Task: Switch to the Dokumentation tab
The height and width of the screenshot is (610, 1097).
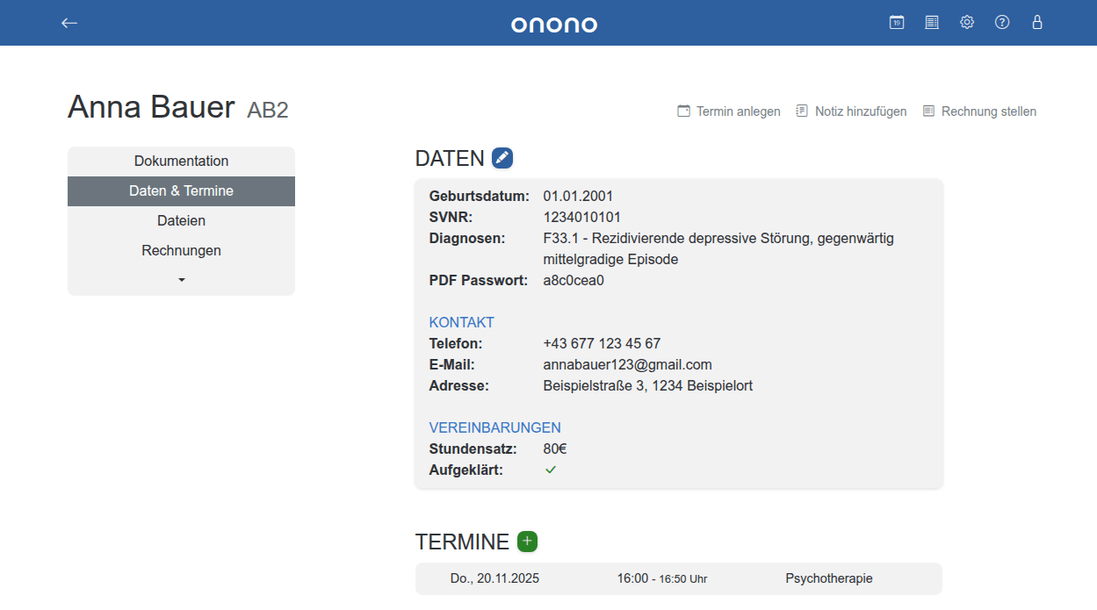Action: [181, 161]
